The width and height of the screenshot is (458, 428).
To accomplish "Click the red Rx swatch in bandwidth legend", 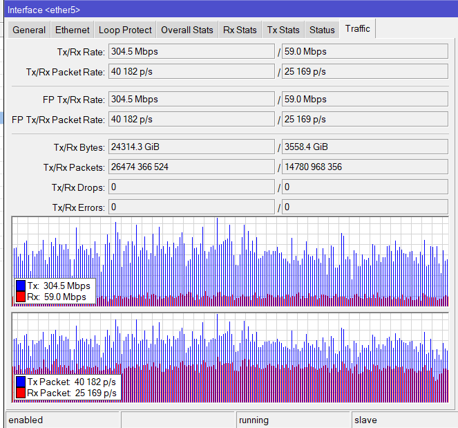I will 20,297.
